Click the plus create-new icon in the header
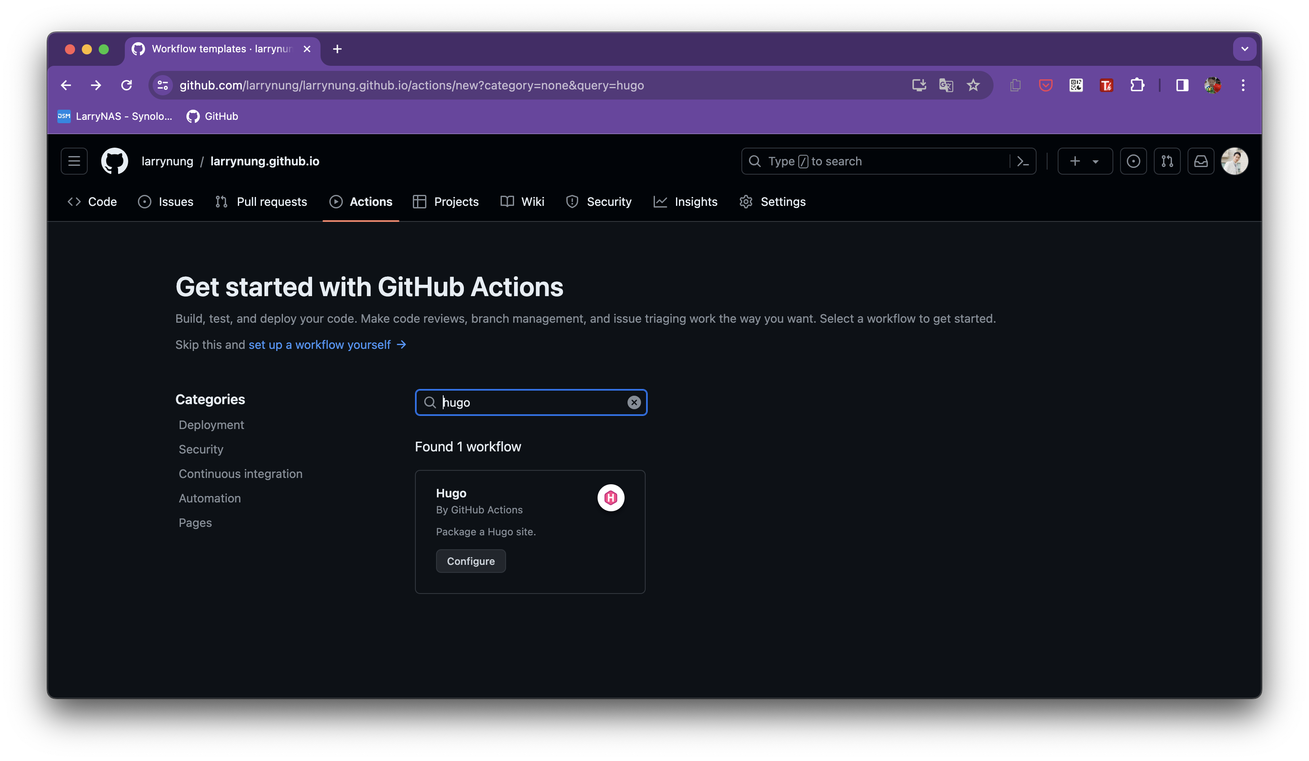Image resolution: width=1309 pixels, height=761 pixels. point(1075,162)
